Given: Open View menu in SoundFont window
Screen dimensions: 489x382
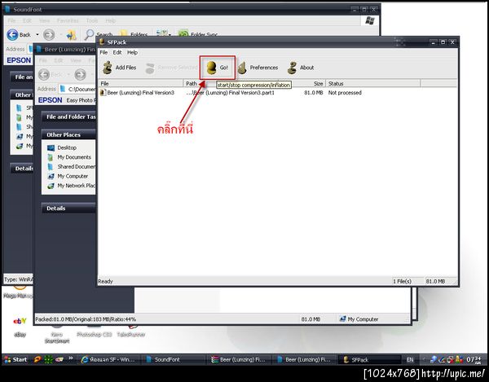Looking at the screenshot, I should point(44,20).
